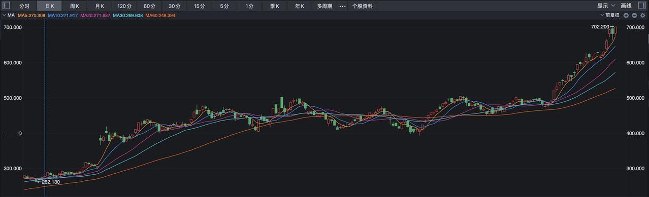The height and width of the screenshot is (197, 649).
Task: Click the 画线 drawing tools button
Action: (x=626, y=6)
